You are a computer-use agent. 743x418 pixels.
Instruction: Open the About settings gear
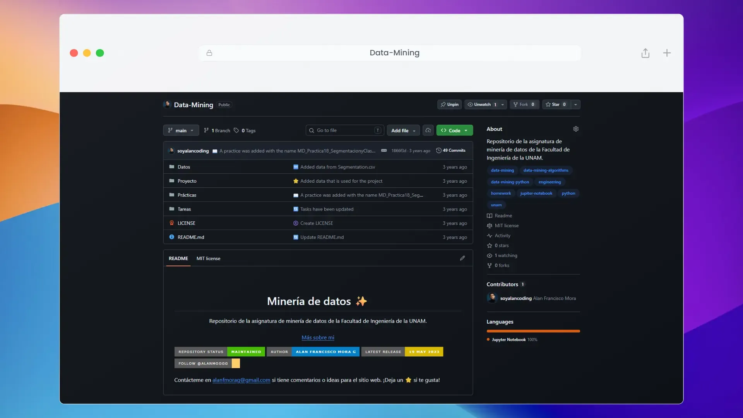[x=576, y=129]
